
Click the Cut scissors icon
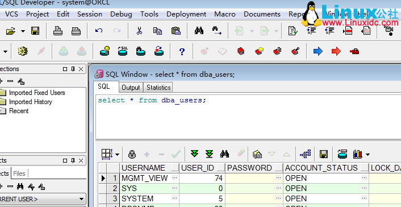click(139, 31)
